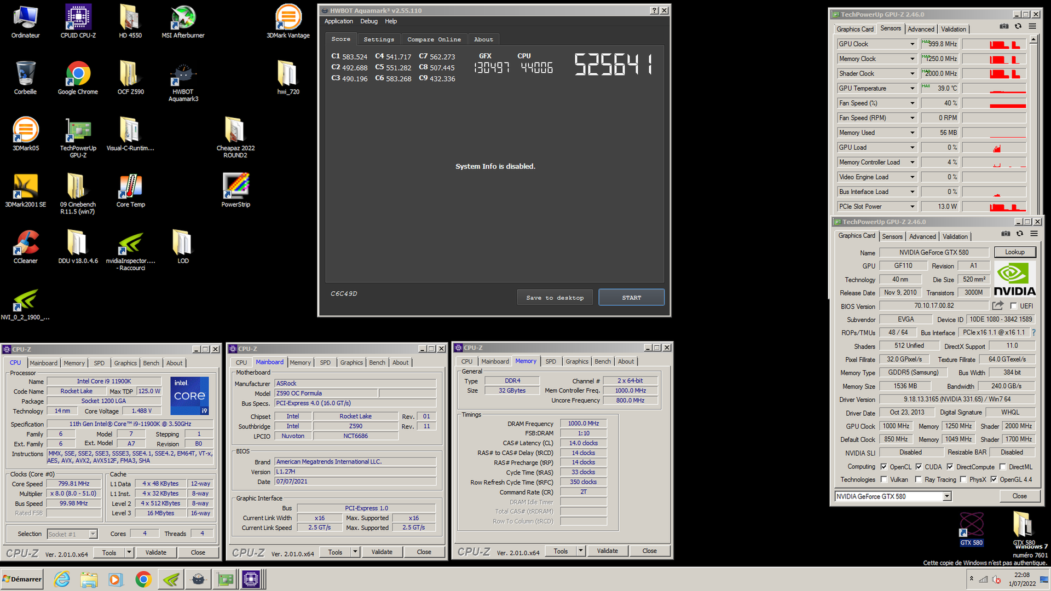Open the Cheapaz 2022 ROUND2 folder
The image size is (1051, 591).
click(x=235, y=138)
